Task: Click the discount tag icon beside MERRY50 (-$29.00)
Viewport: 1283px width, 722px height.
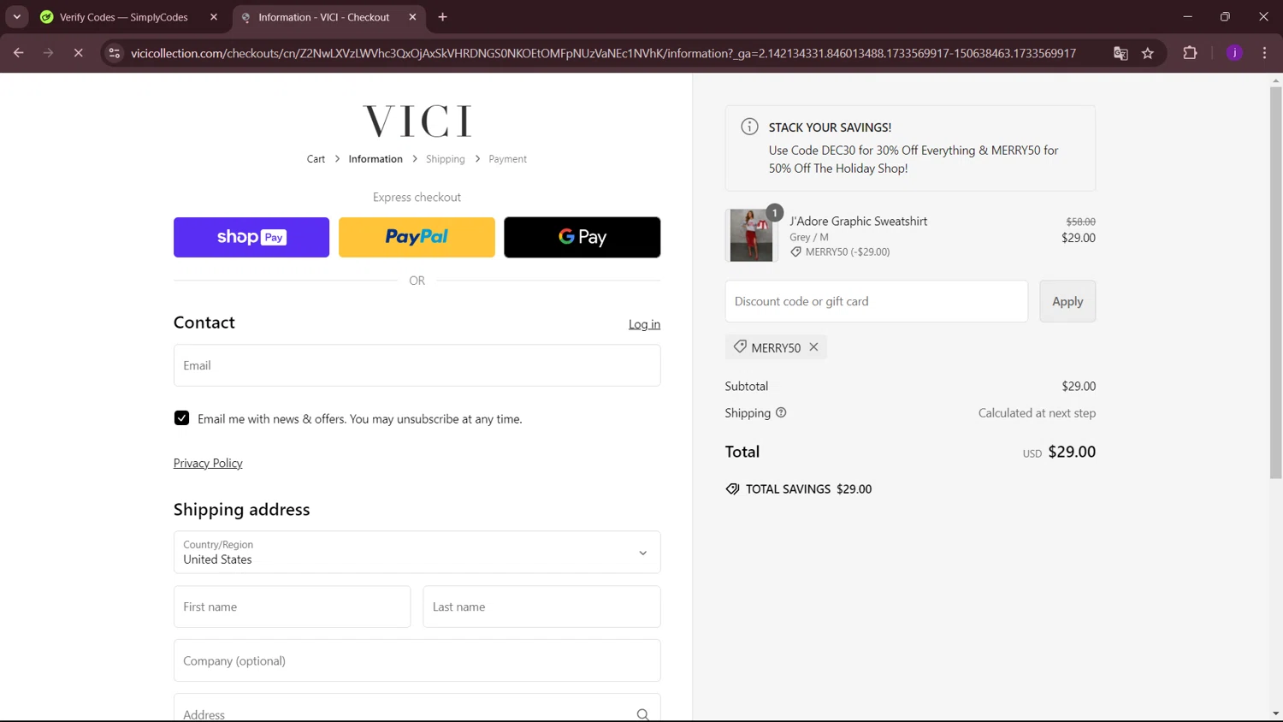Action: pyautogui.click(x=795, y=252)
